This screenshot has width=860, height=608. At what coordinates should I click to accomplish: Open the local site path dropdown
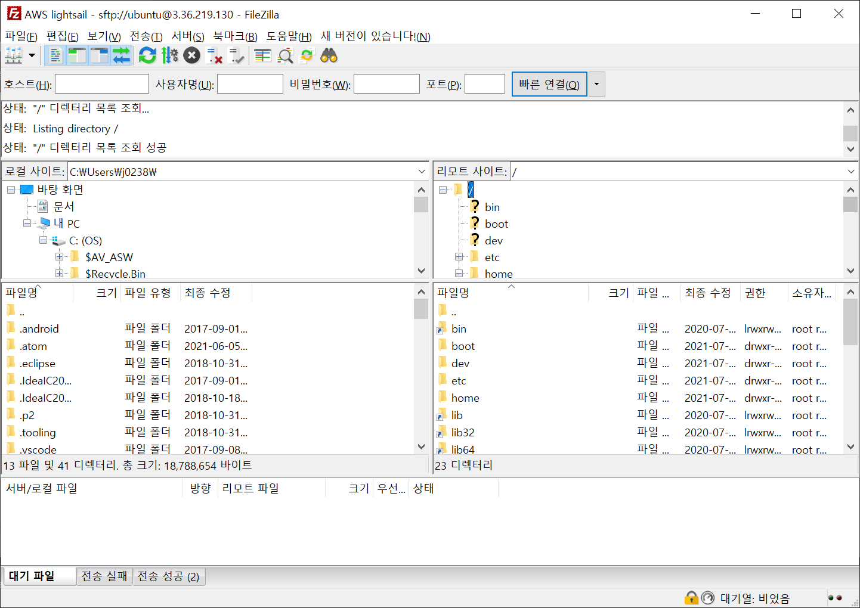[x=422, y=172]
